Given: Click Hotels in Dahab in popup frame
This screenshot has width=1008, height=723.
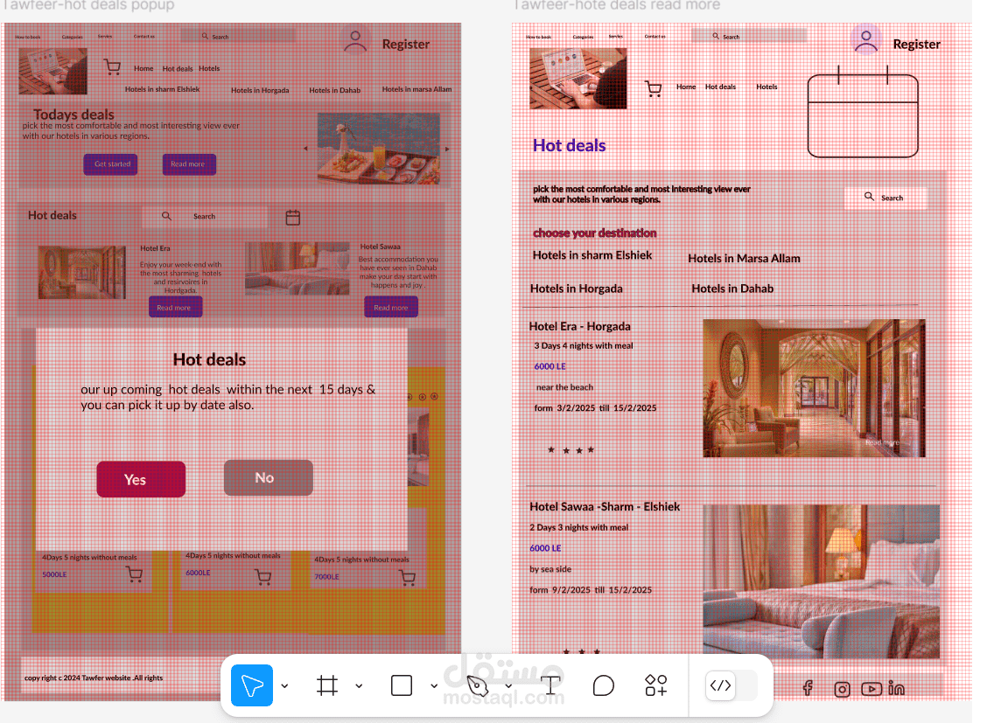Looking at the screenshot, I should pyautogui.click(x=334, y=91).
